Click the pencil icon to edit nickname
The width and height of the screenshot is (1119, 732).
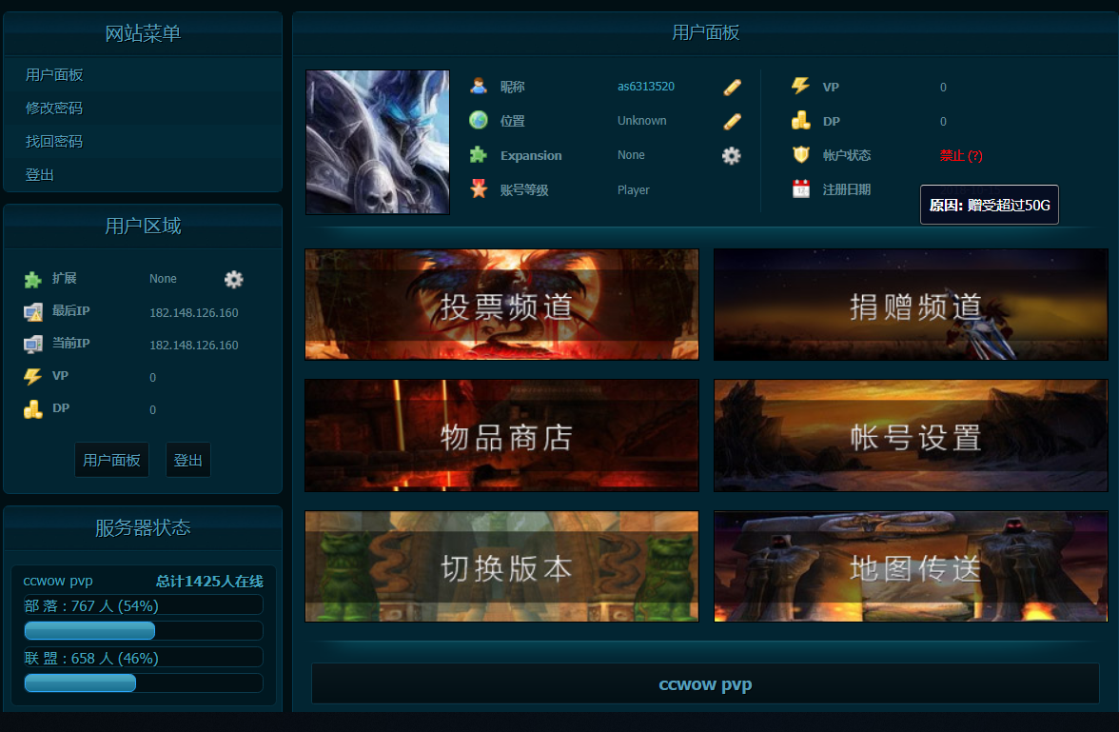(x=731, y=87)
